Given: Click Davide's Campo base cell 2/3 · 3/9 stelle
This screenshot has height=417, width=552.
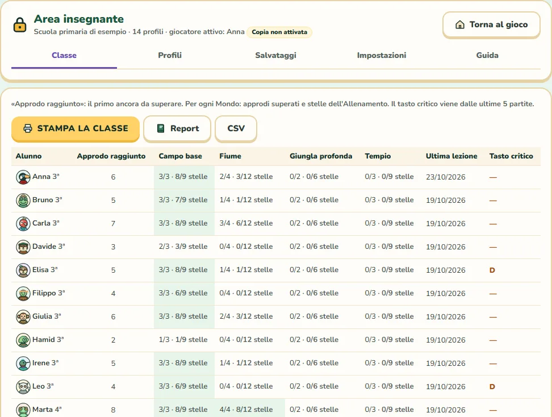Looking at the screenshot, I should pyautogui.click(x=183, y=247).
